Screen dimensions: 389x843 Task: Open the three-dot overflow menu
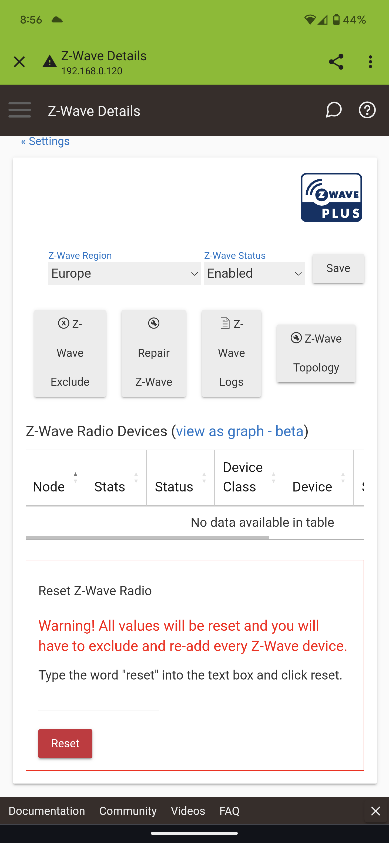pos(370,62)
